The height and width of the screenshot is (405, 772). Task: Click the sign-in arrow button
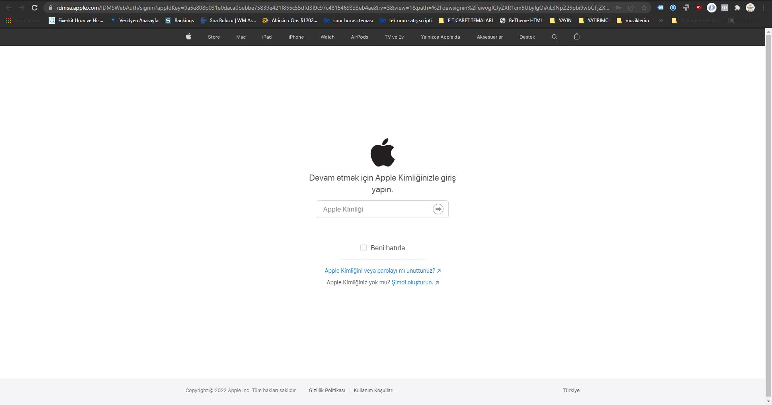tap(438, 209)
